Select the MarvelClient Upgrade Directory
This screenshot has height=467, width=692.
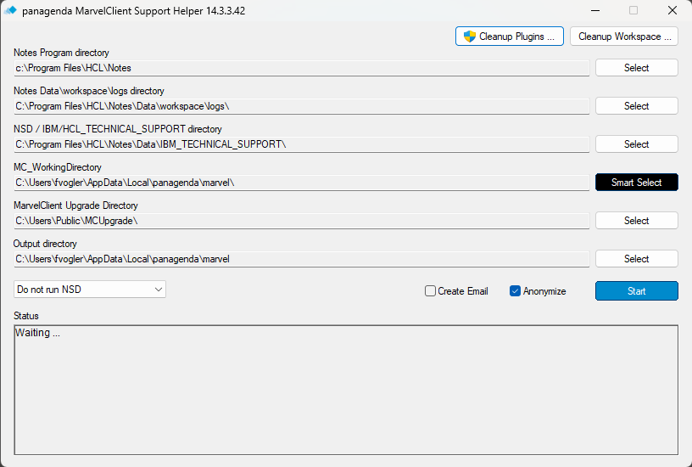(636, 221)
